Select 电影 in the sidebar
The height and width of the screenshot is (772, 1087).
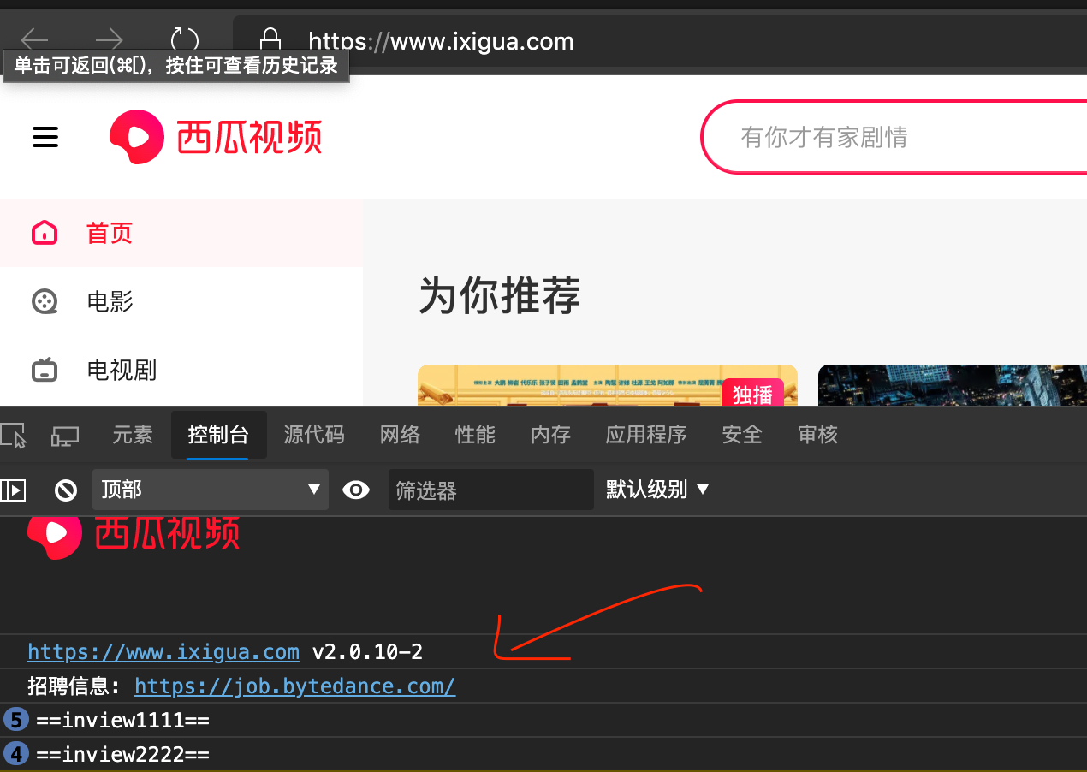click(181, 301)
